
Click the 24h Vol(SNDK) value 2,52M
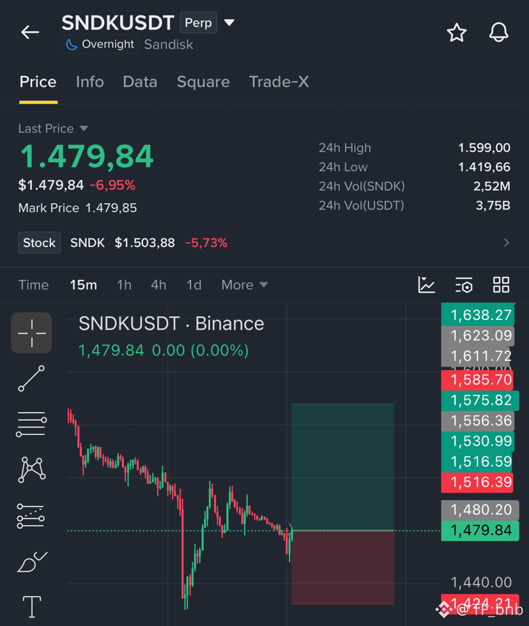tap(492, 186)
